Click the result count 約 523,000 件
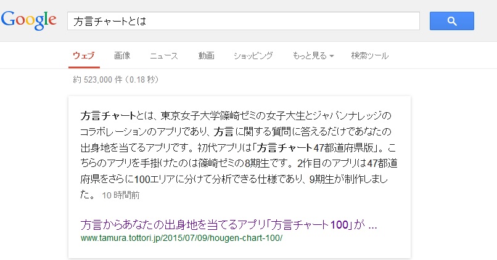This screenshot has width=497, height=260. [x=116, y=79]
